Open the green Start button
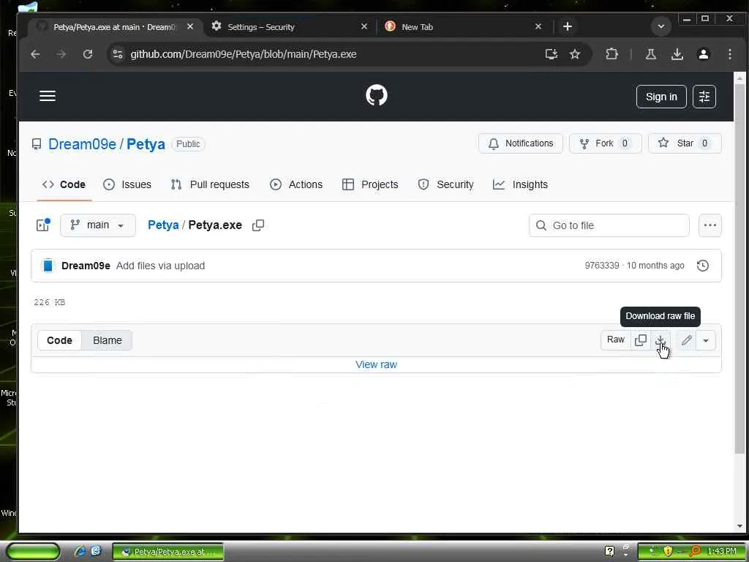The height and width of the screenshot is (562, 749). [33, 551]
